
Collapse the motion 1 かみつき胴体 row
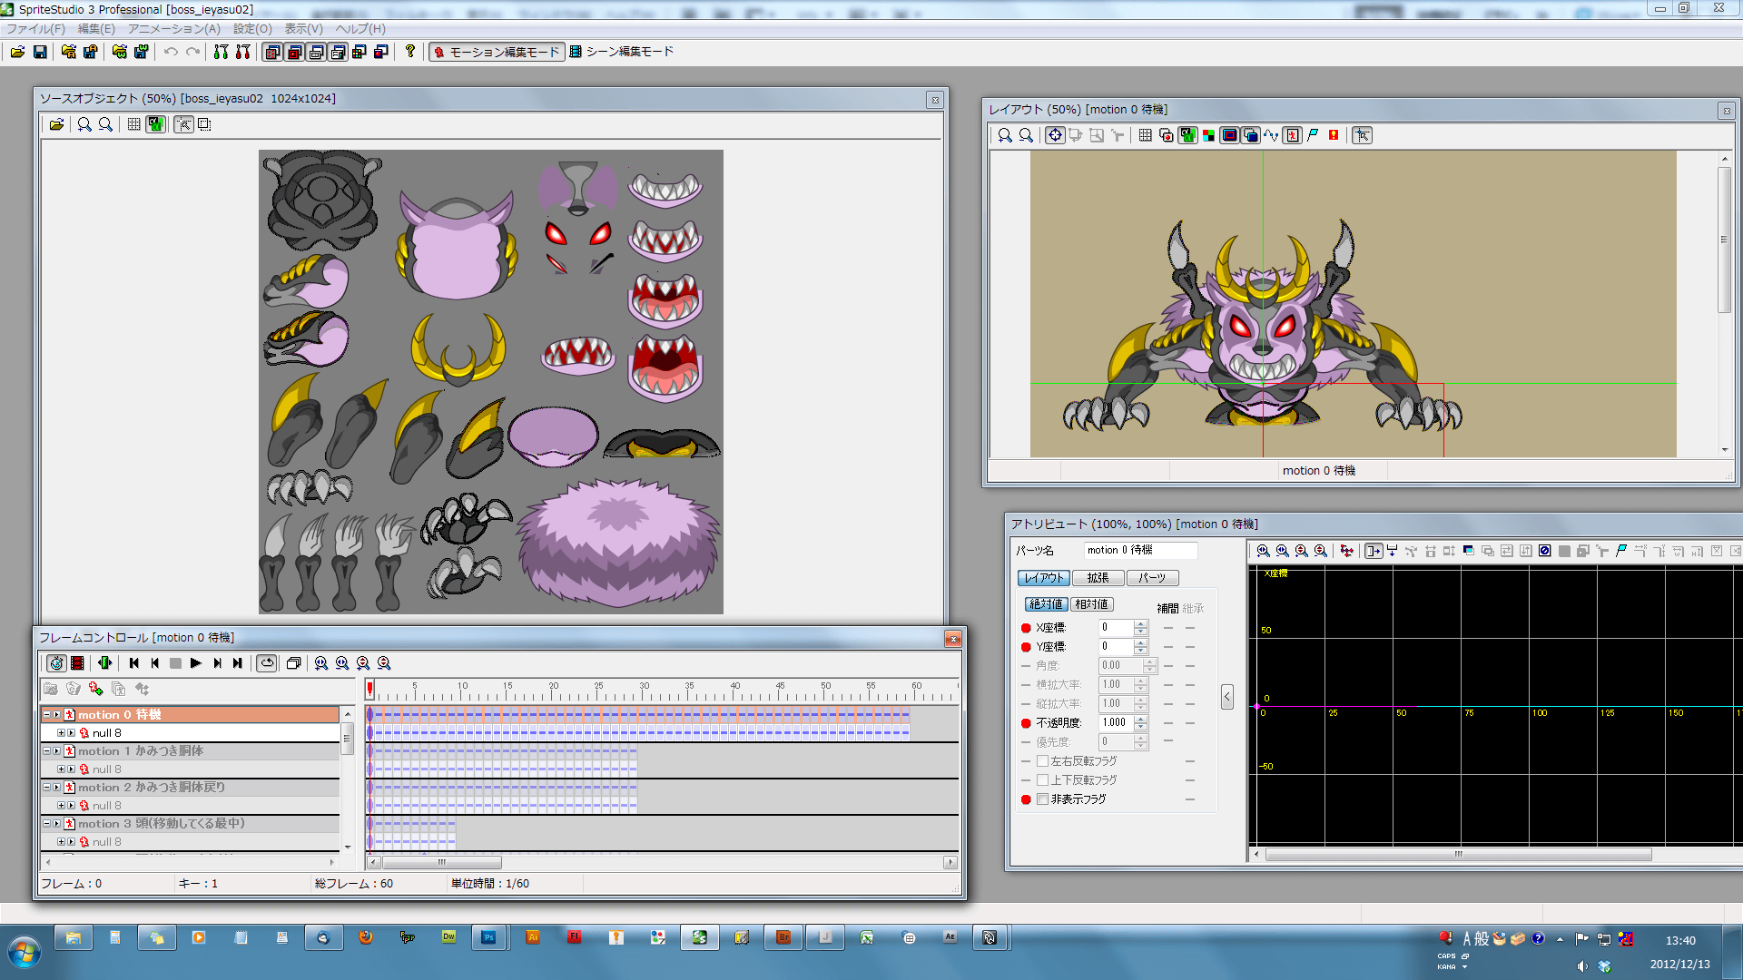[x=46, y=751]
